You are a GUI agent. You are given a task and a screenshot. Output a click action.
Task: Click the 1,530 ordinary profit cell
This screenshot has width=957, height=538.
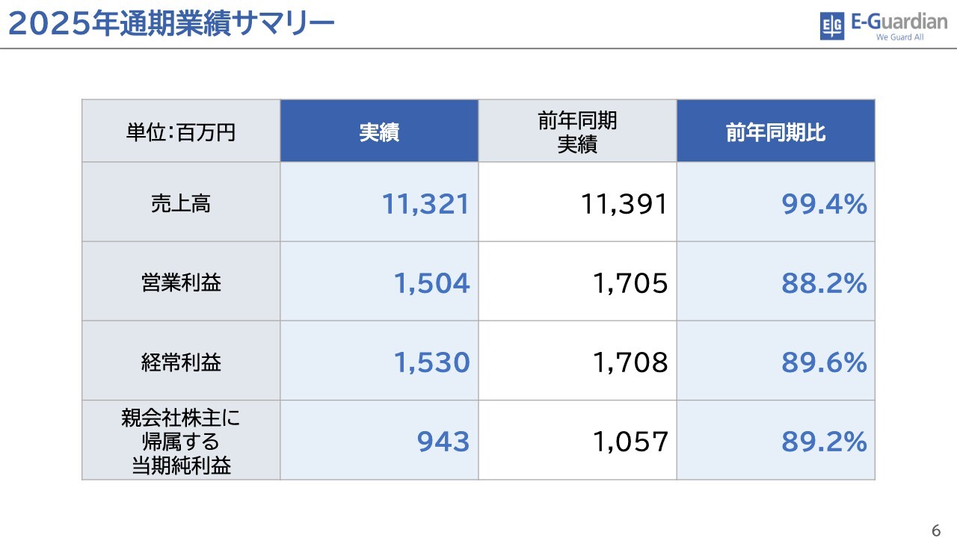tap(431, 363)
